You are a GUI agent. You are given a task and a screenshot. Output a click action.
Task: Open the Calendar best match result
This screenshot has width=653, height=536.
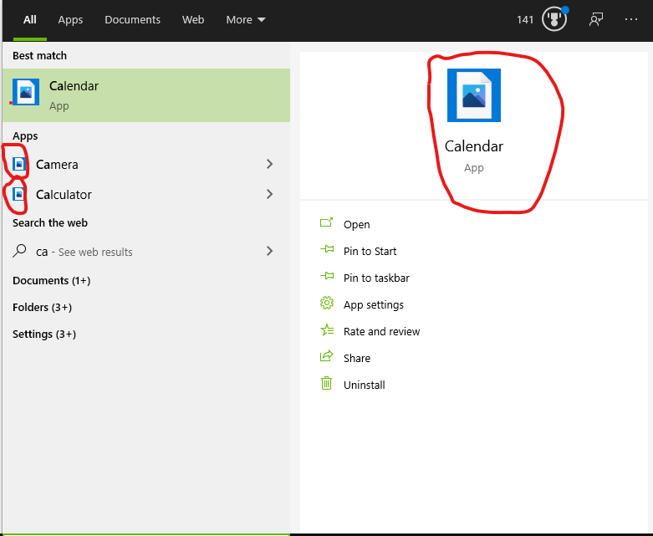tap(146, 95)
